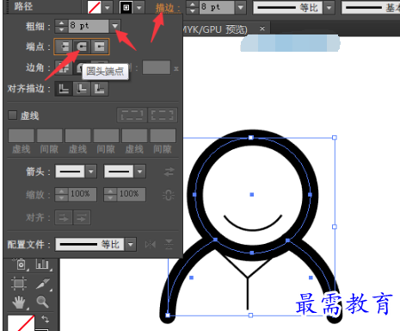Viewport: 400px width, 331px height.
Task: Close the MYK/GPU 预览 document tab
Action: click(x=262, y=28)
